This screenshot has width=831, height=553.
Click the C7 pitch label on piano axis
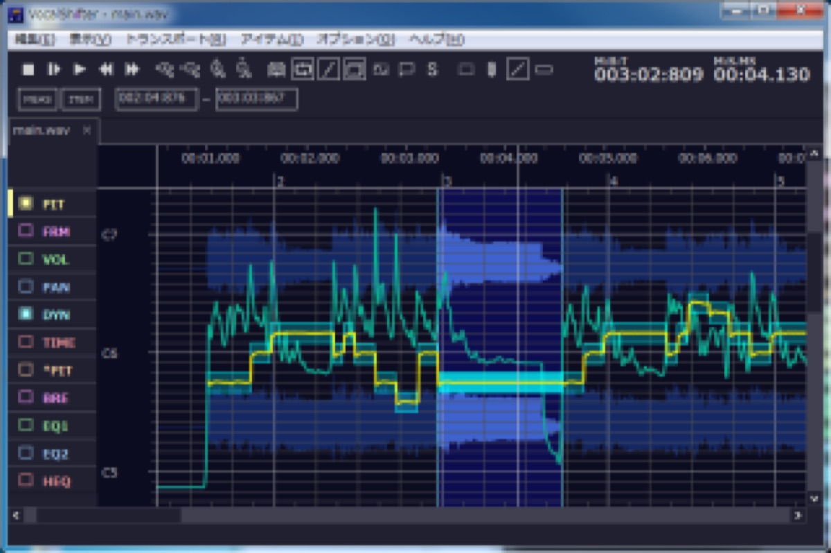click(x=109, y=235)
